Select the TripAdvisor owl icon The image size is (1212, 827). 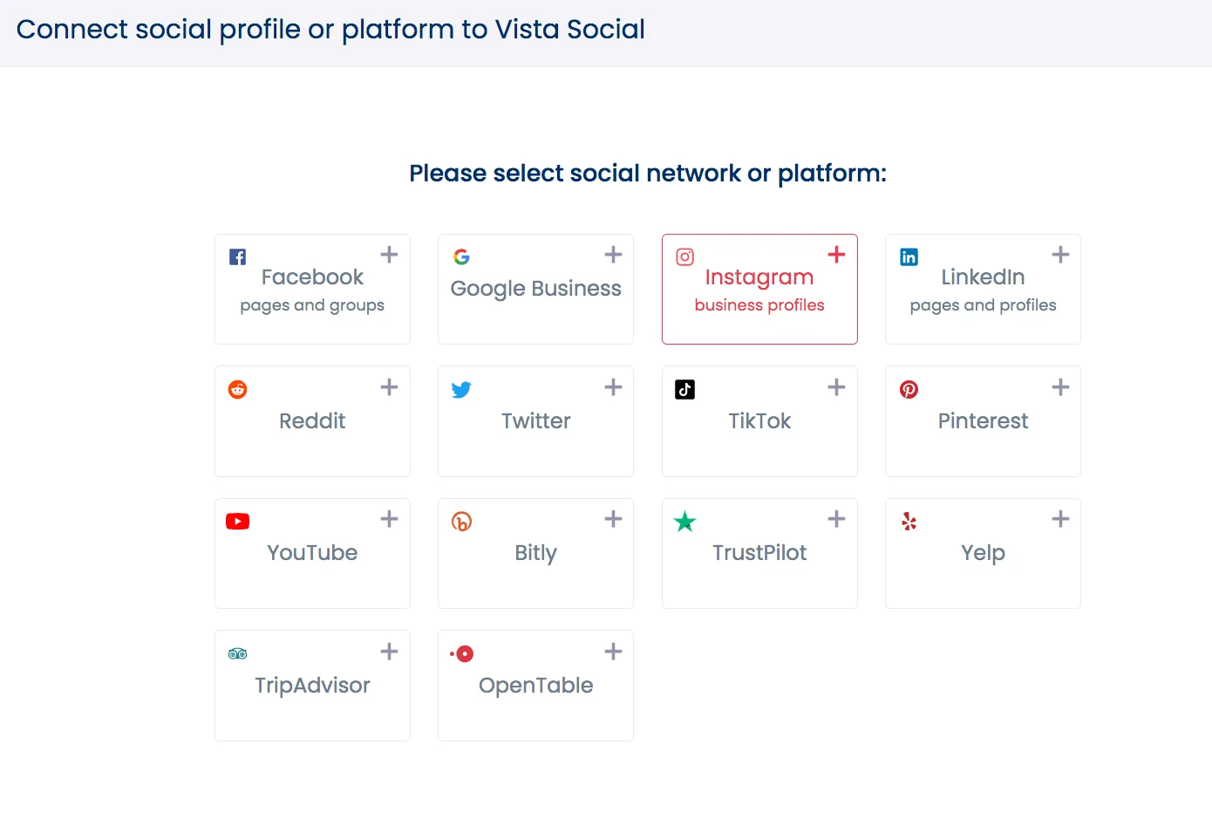click(x=237, y=653)
